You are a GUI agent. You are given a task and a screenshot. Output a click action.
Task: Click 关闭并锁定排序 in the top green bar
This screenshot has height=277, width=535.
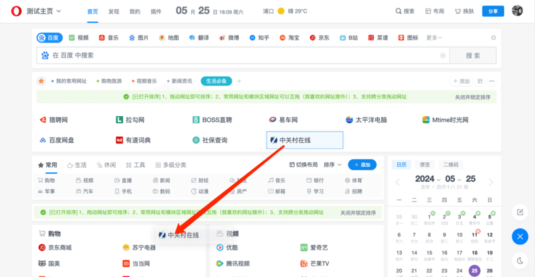(x=473, y=97)
